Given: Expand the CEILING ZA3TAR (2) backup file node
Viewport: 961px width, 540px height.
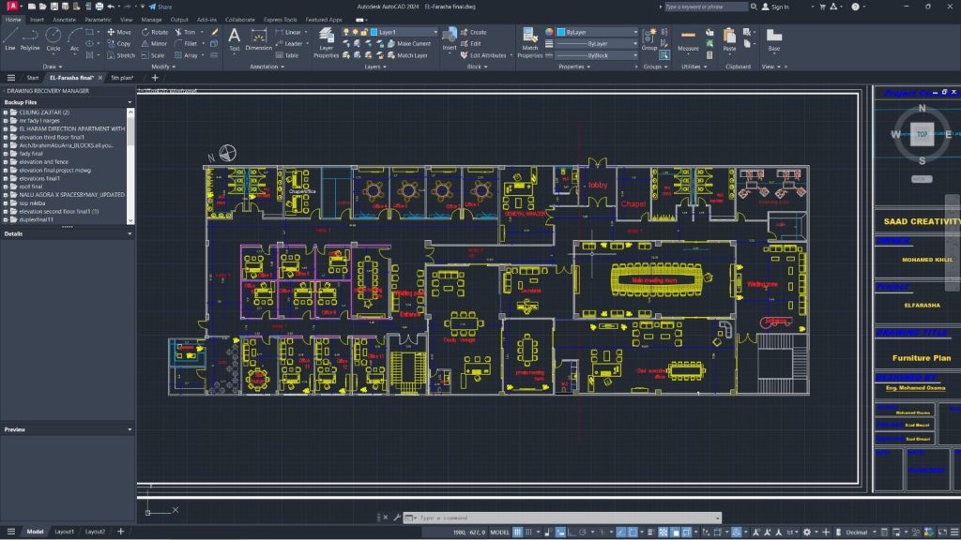Looking at the screenshot, I should 6,112.
